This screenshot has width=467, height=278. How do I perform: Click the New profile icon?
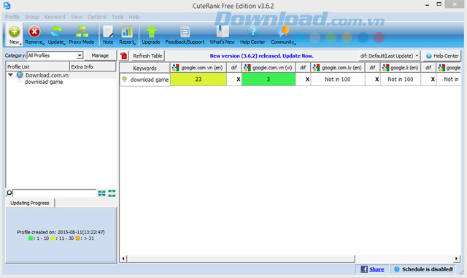[14, 31]
